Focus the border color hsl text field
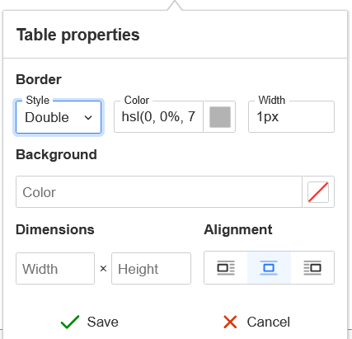 pyautogui.click(x=158, y=117)
